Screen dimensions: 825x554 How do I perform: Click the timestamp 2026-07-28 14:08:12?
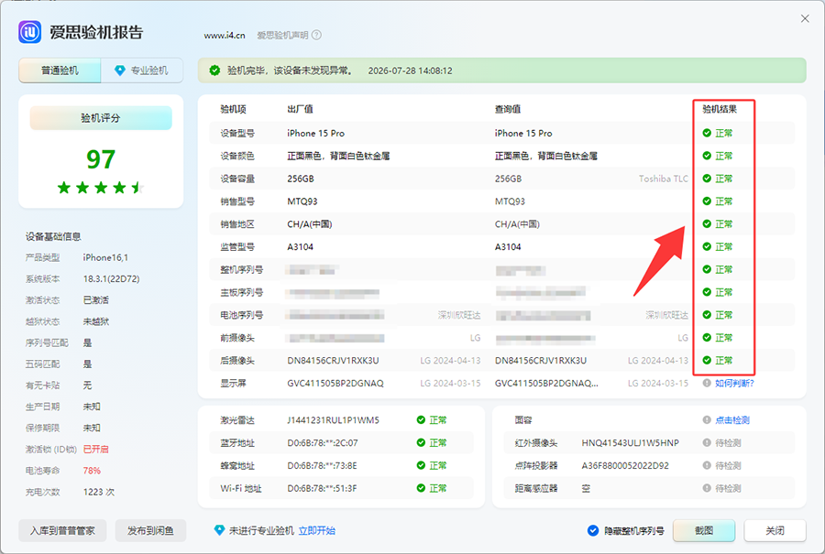pos(410,71)
